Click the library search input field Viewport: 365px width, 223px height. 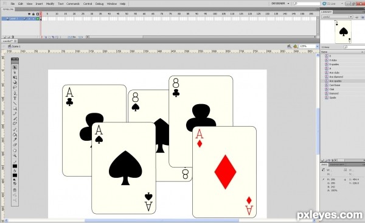[x=355, y=47]
